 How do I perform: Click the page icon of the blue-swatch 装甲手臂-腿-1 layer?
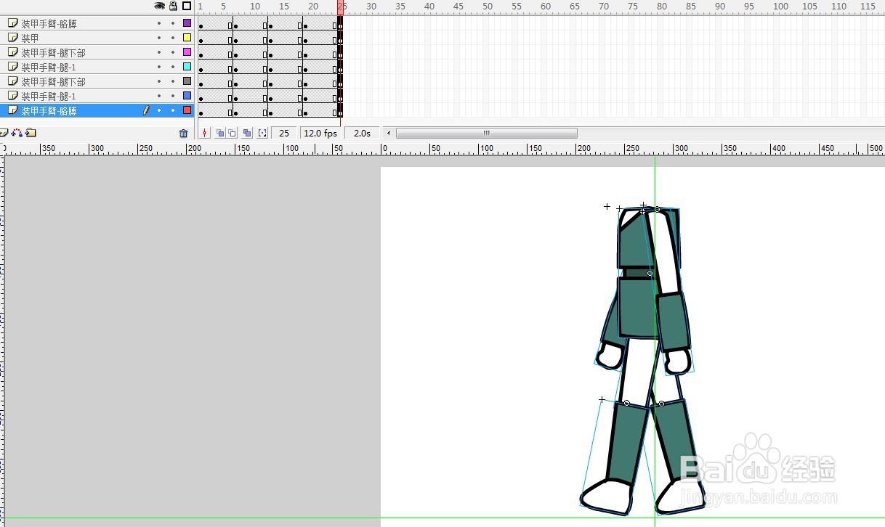coord(12,96)
